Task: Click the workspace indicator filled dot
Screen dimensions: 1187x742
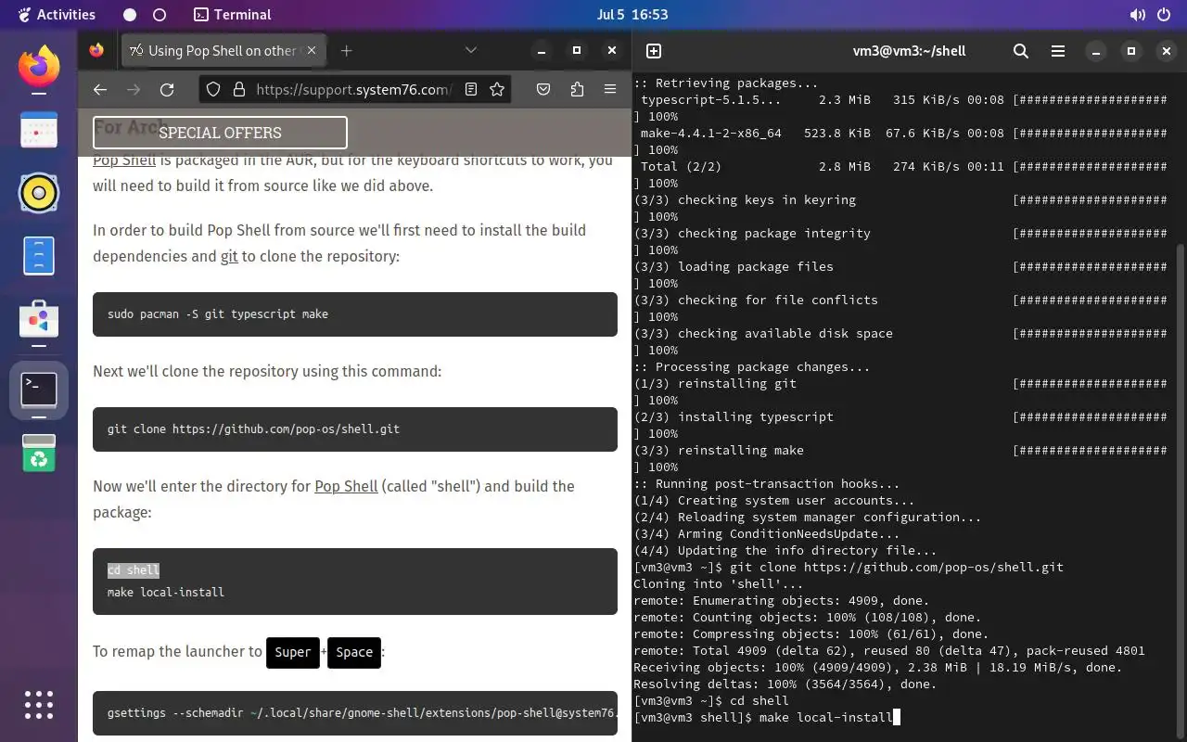Action: pyautogui.click(x=130, y=15)
